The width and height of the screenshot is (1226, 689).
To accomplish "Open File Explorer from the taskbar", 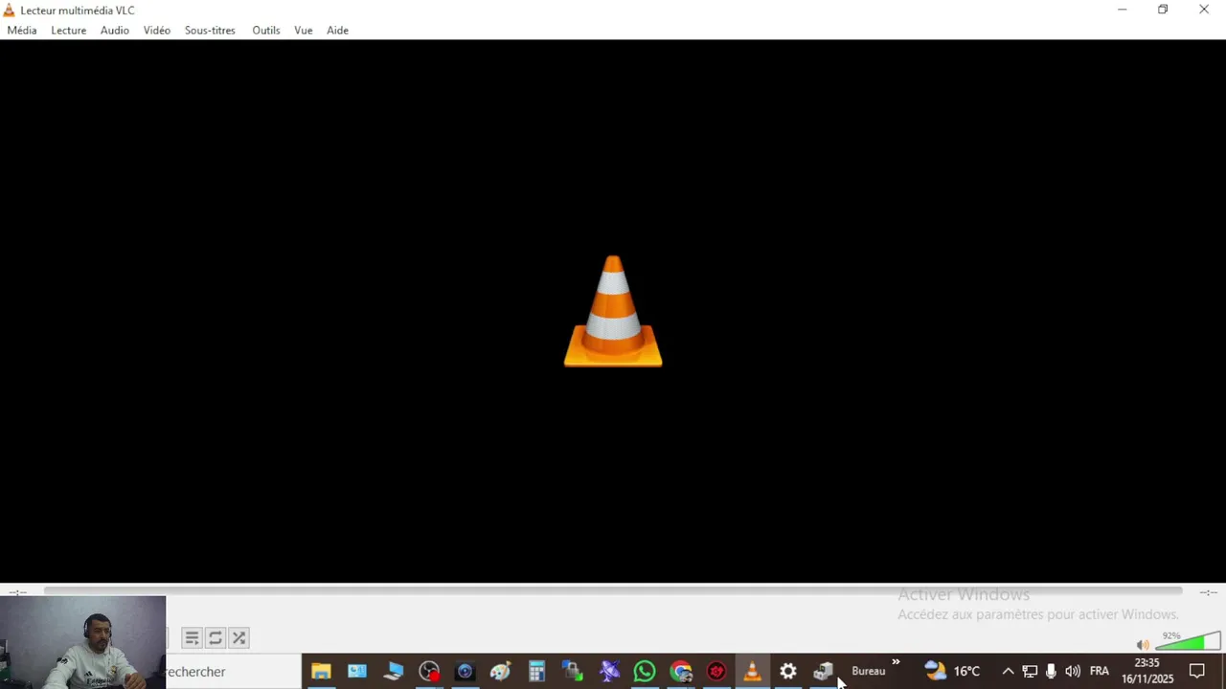I will [321, 672].
